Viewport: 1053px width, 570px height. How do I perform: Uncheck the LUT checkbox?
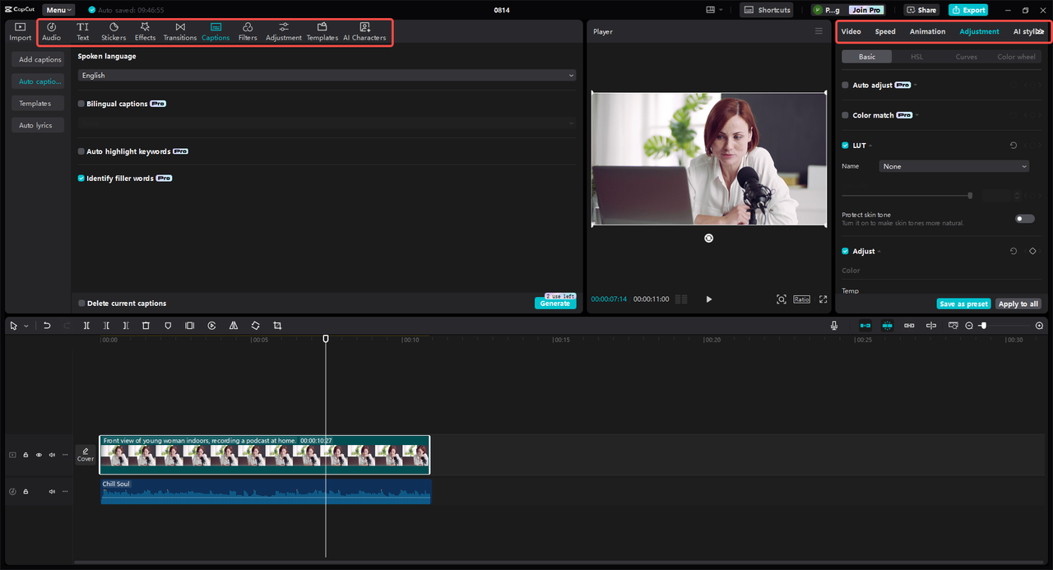[x=845, y=146]
